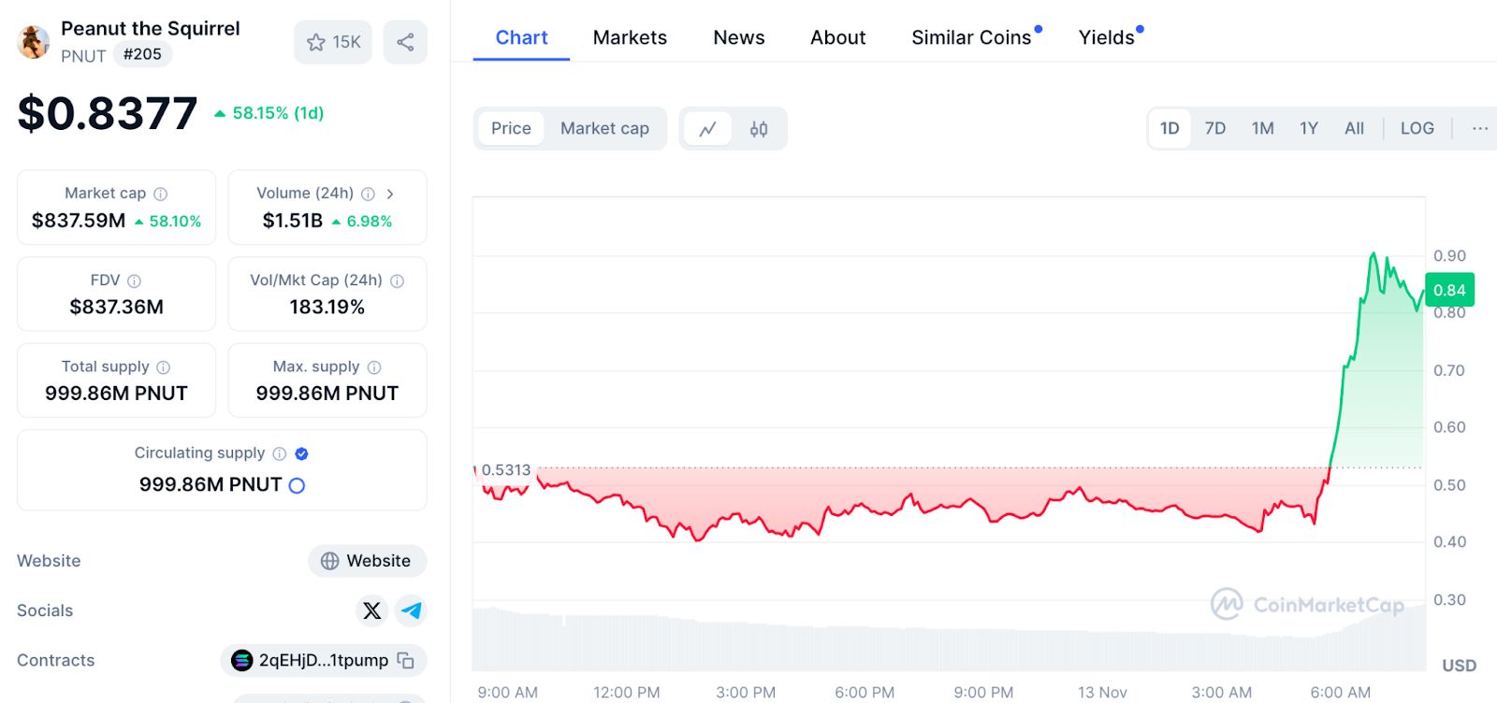Select the 7D time range
This screenshot has height=703, width=1497.
1214,129
